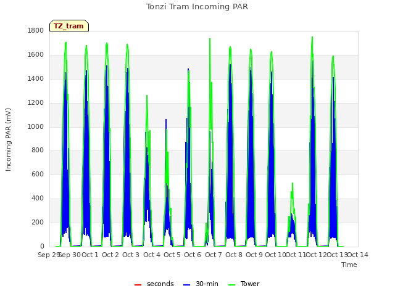
Task: Click the Oct 5 x-axis label
Action: 172,255
